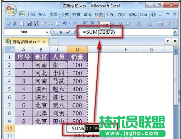Select column A header
The width and height of the screenshot is (181, 139).
[24, 49]
